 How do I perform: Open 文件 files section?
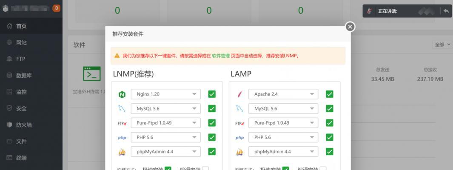[x=31, y=142]
